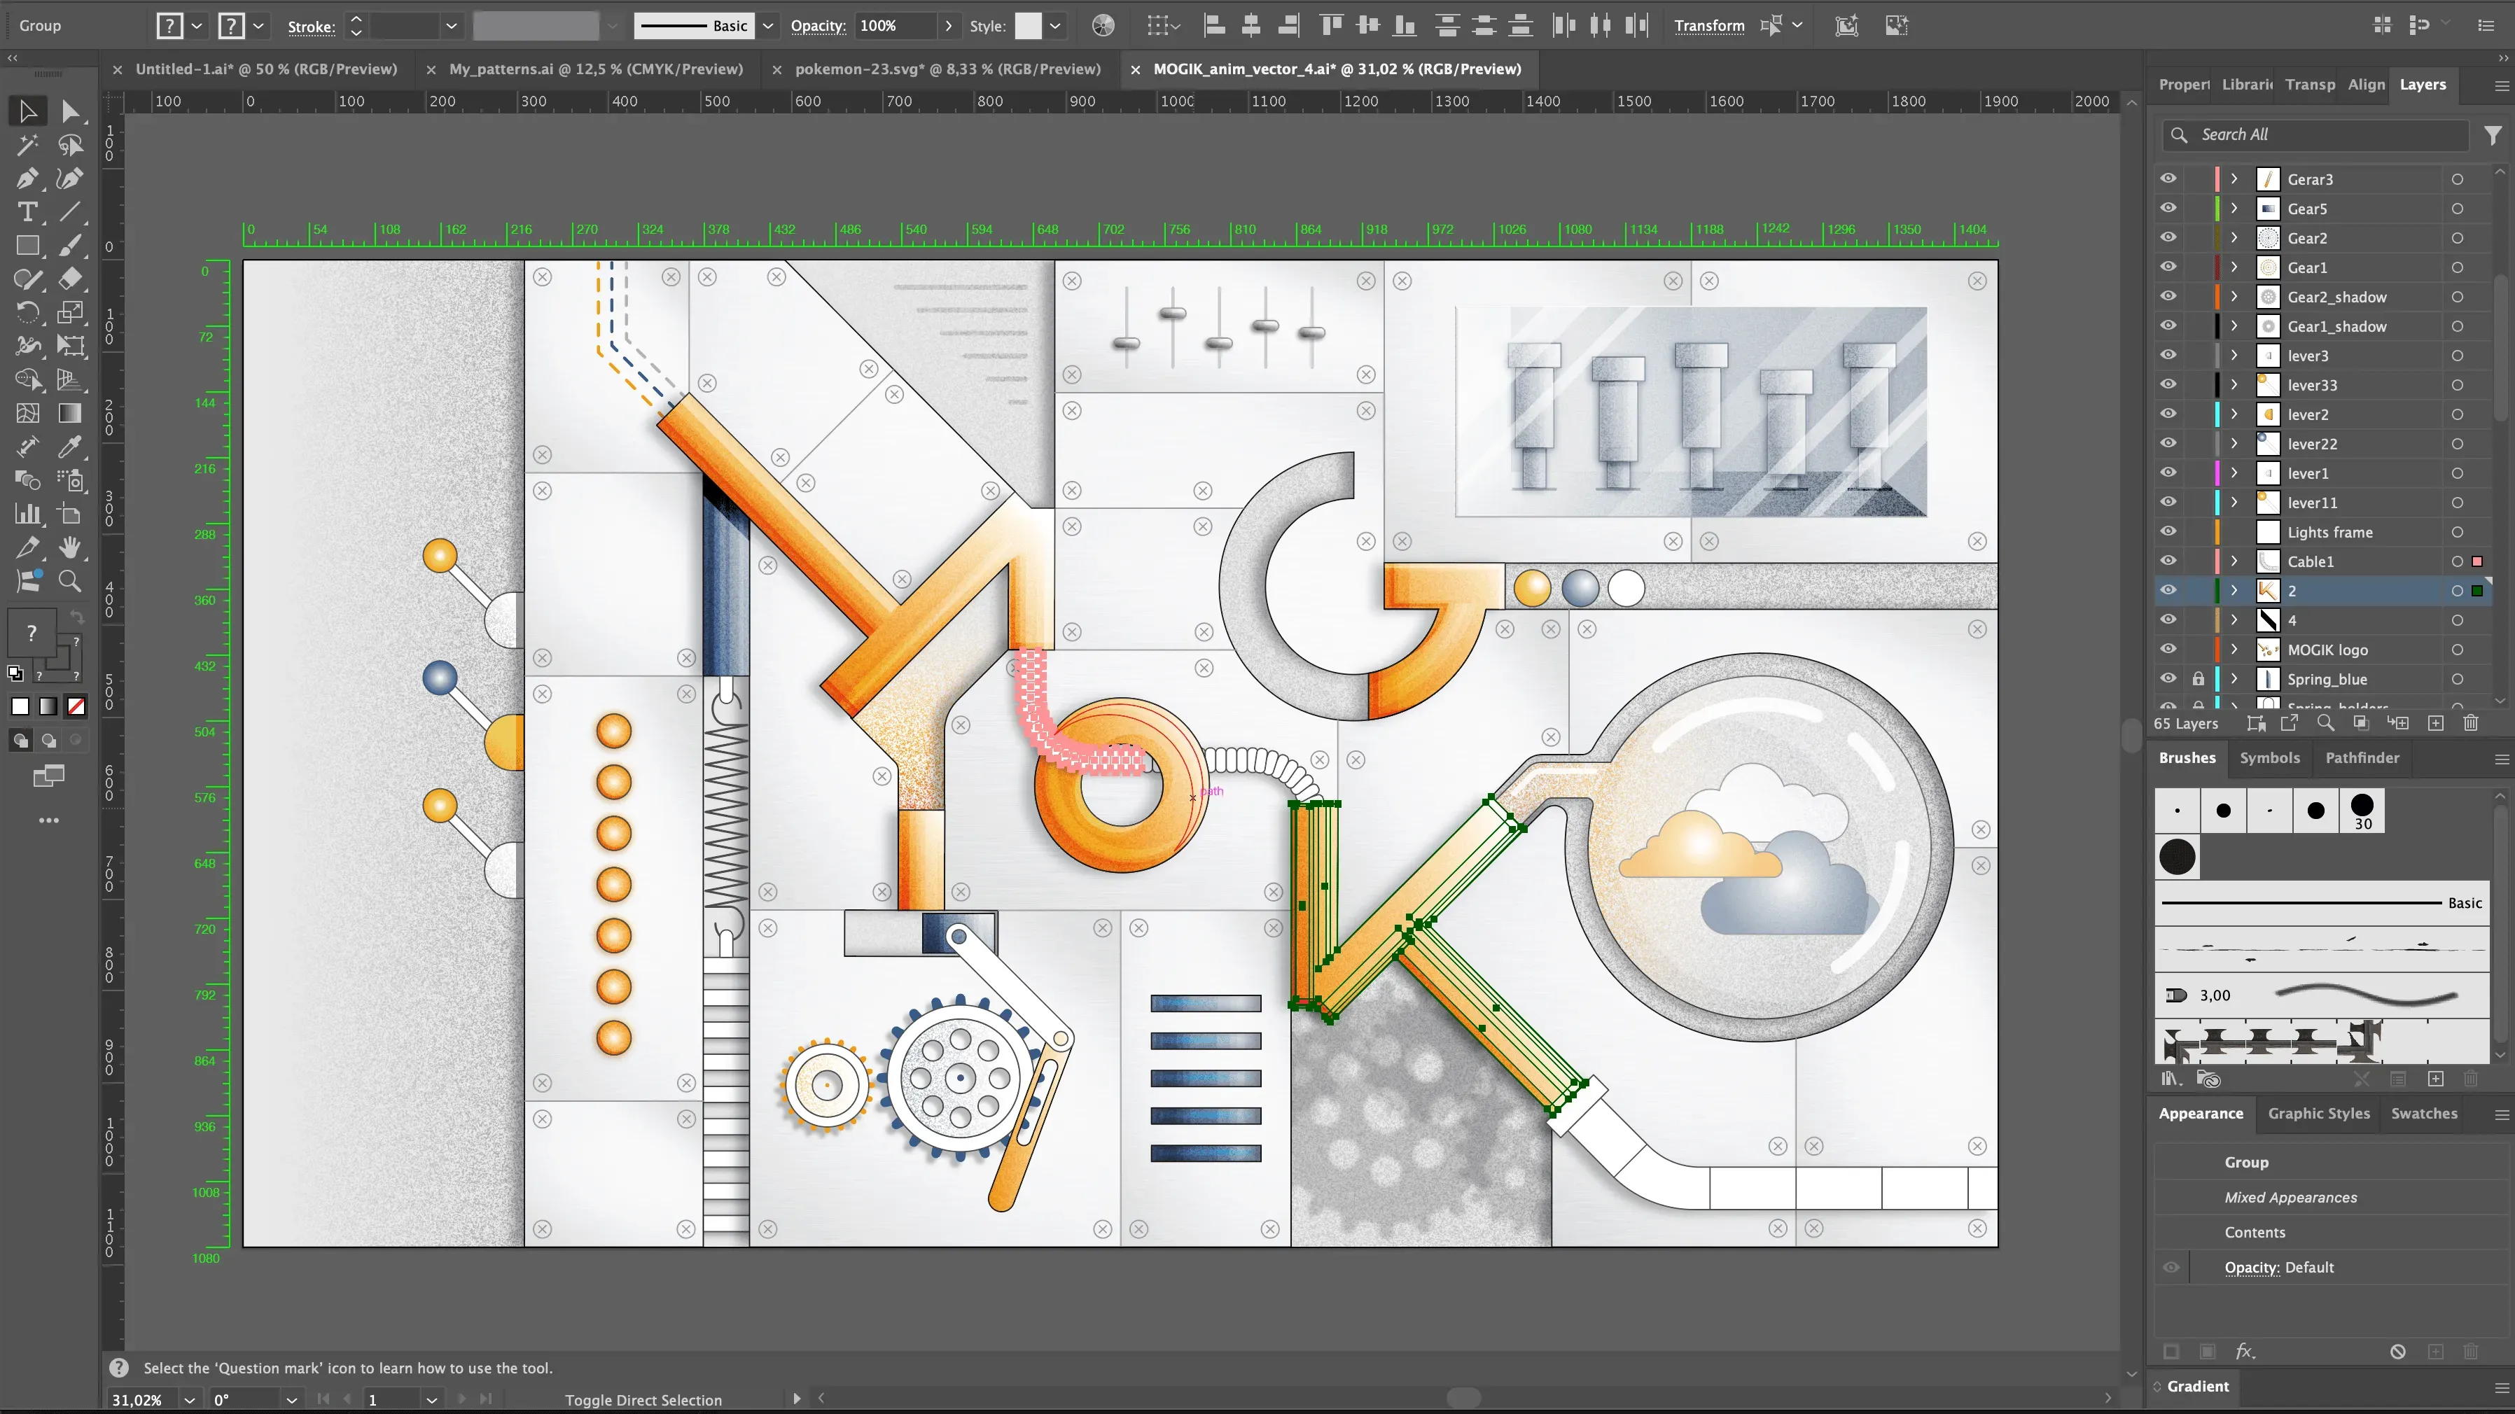The width and height of the screenshot is (2515, 1414).
Task: Hide the Gear2_shadow layer
Action: 2168,295
